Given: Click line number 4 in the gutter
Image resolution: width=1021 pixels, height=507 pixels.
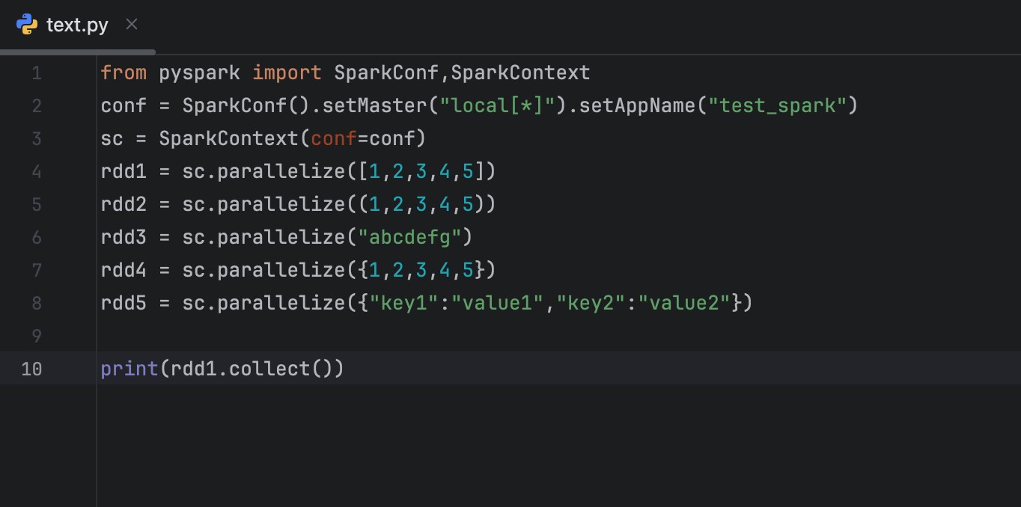Looking at the screenshot, I should 37,172.
